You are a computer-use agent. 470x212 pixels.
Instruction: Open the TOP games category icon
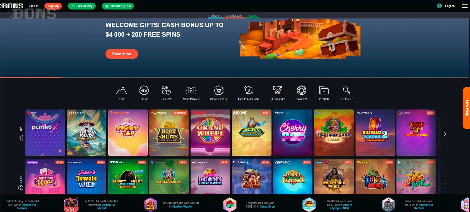pos(122,91)
